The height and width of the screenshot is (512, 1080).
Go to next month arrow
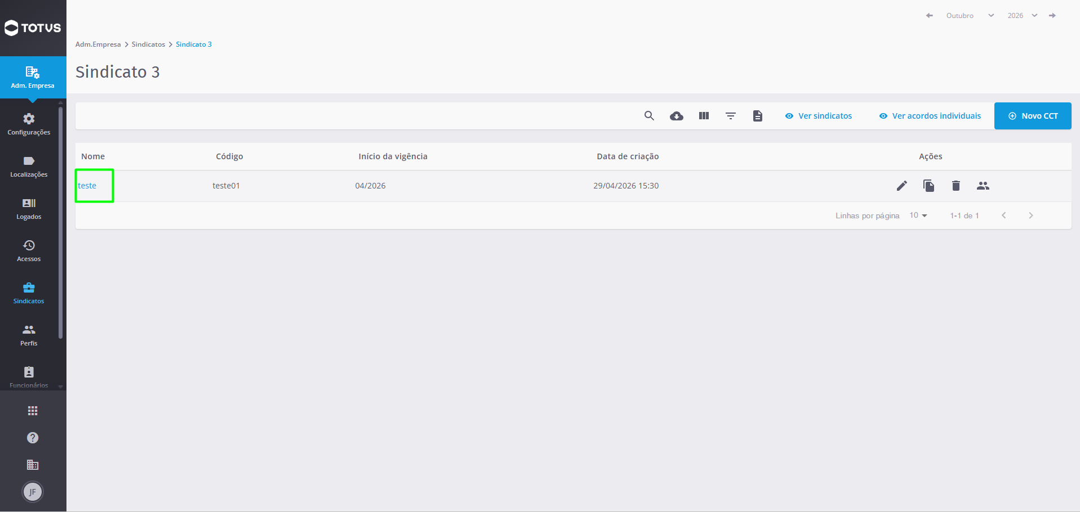[1052, 16]
